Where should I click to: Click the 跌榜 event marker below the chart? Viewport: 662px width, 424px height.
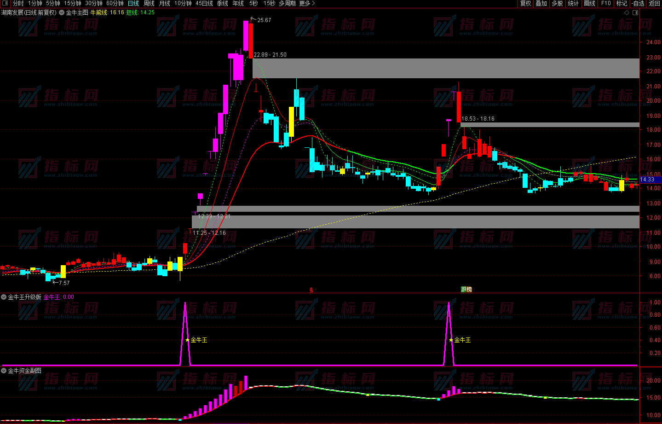coord(466,290)
